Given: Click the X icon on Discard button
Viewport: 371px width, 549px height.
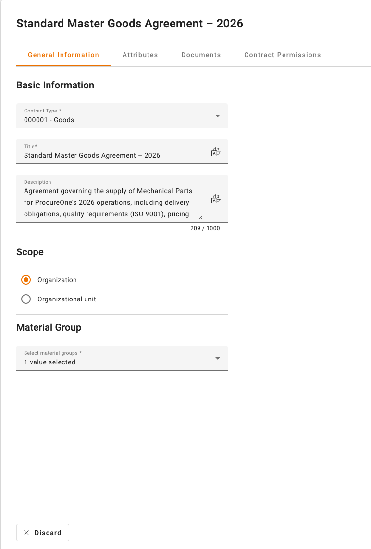Looking at the screenshot, I should coord(26,533).
